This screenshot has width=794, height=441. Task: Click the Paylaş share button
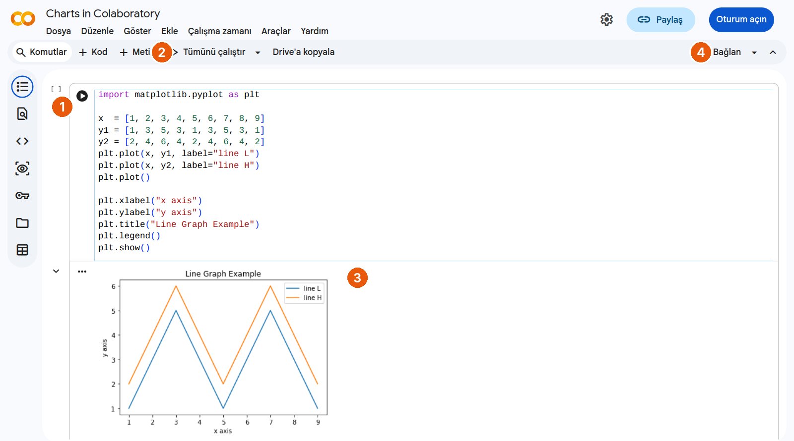(x=661, y=20)
